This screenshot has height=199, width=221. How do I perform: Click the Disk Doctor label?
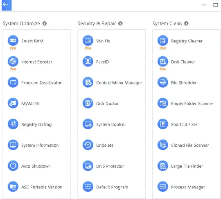[108, 104]
